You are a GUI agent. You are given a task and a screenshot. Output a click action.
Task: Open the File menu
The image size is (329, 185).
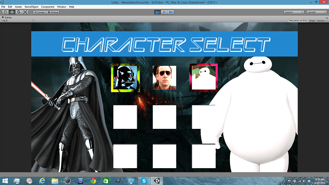[x=3, y=7]
